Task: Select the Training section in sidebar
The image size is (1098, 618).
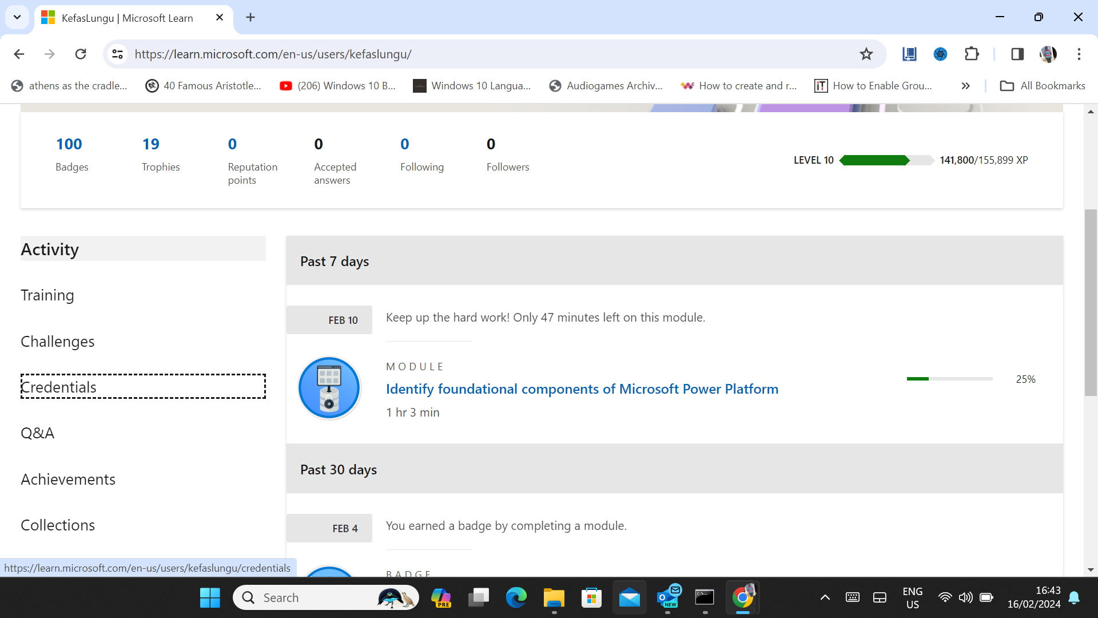Action: pos(47,295)
